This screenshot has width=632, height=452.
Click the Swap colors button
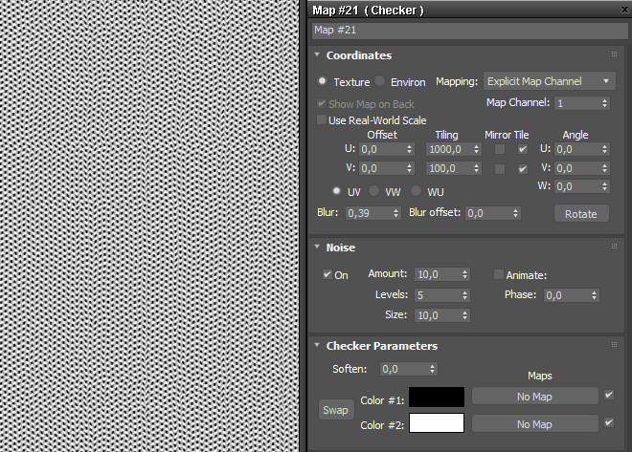click(335, 410)
